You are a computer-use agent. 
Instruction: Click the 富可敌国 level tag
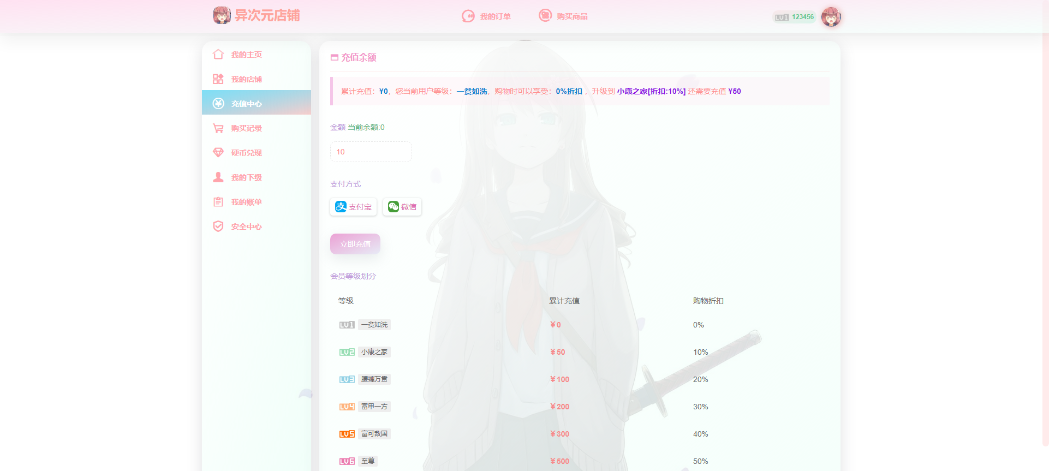374,434
